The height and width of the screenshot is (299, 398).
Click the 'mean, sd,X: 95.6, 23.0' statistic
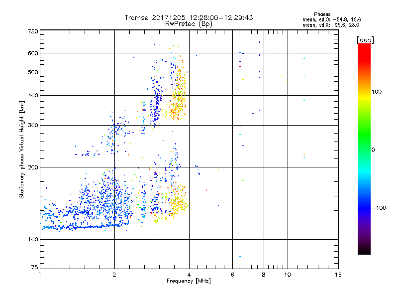[x=331, y=25]
